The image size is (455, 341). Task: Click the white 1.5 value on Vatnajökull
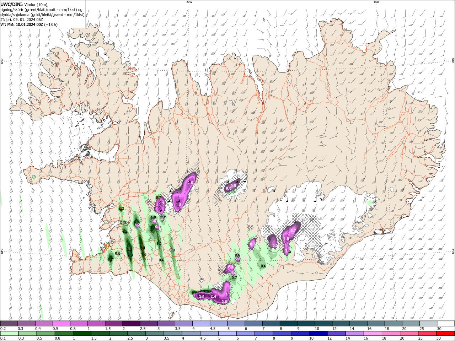[x=286, y=239]
